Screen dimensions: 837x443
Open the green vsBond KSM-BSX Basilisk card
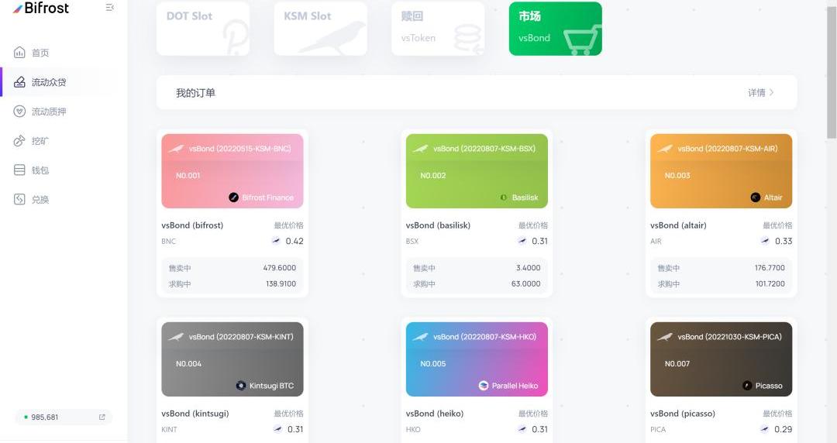(x=477, y=171)
